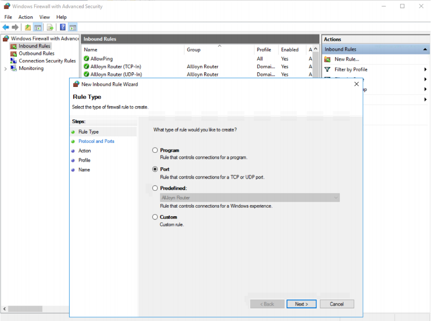
Task: Click the Cancel button in wizard
Action: 337,304
